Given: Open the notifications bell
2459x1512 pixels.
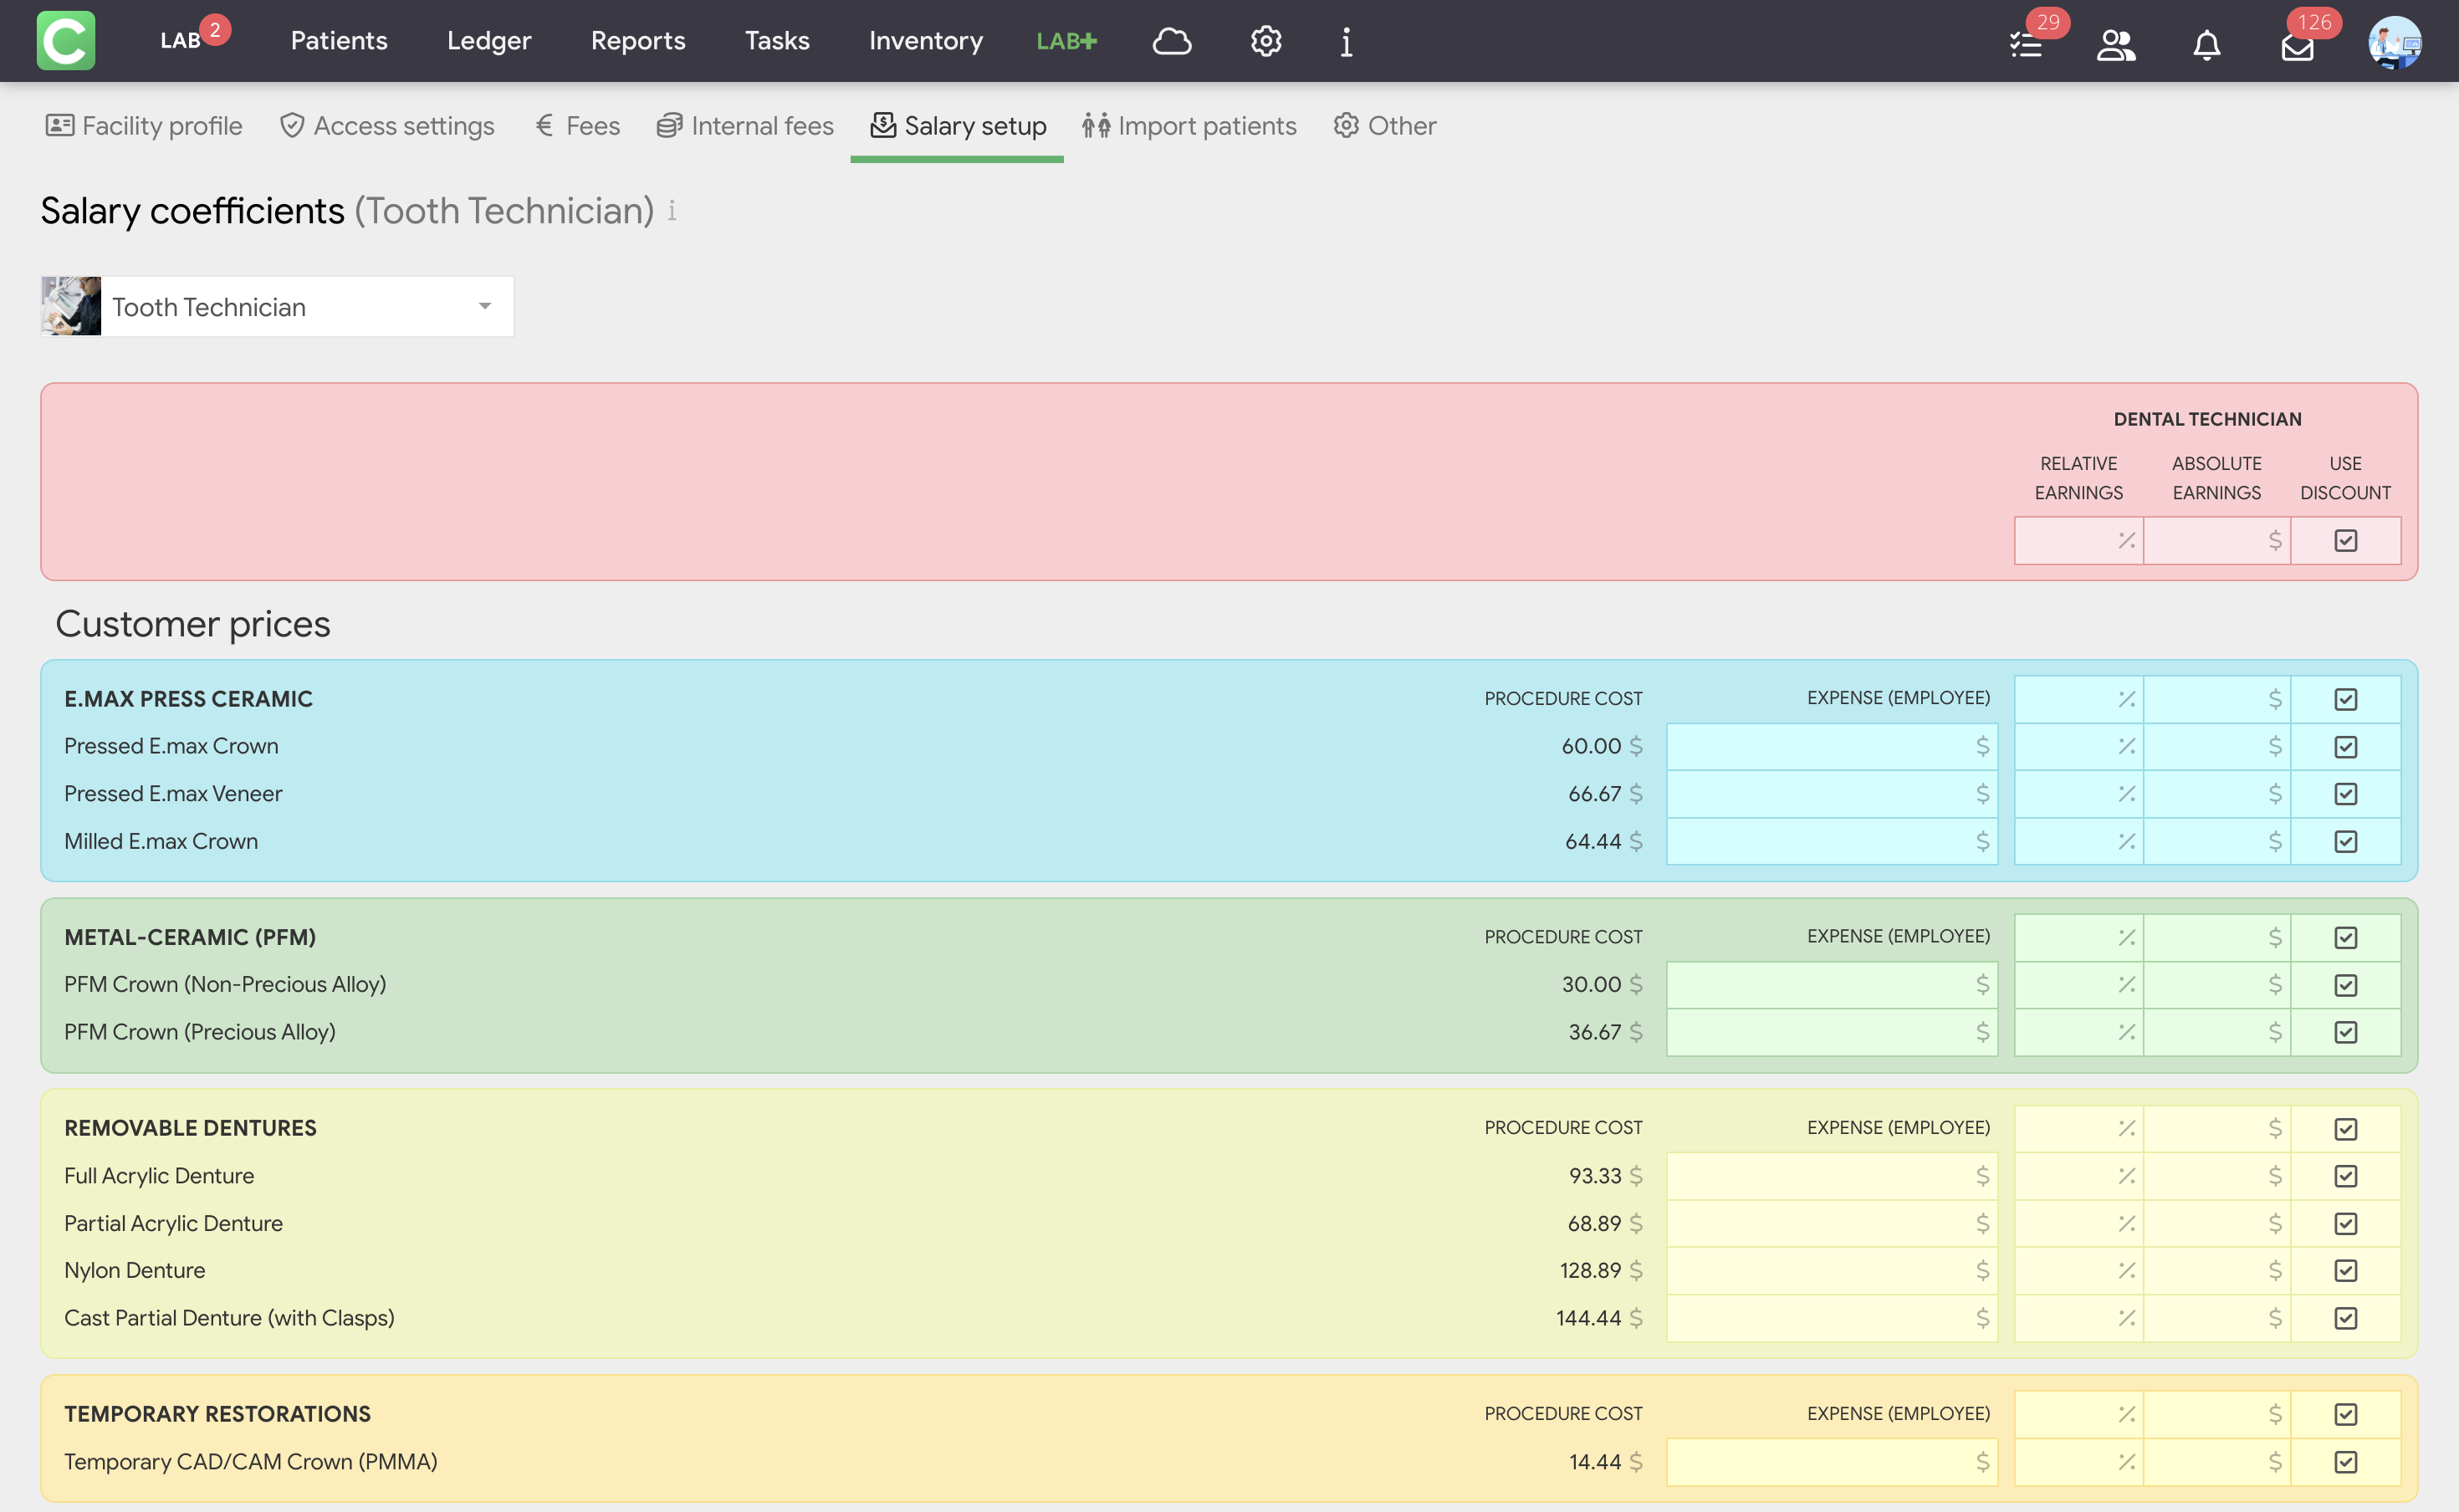Looking at the screenshot, I should click(x=2207, y=44).
